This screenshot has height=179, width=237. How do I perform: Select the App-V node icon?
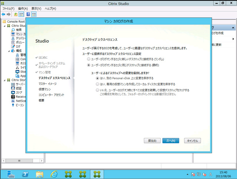[17, 76]
